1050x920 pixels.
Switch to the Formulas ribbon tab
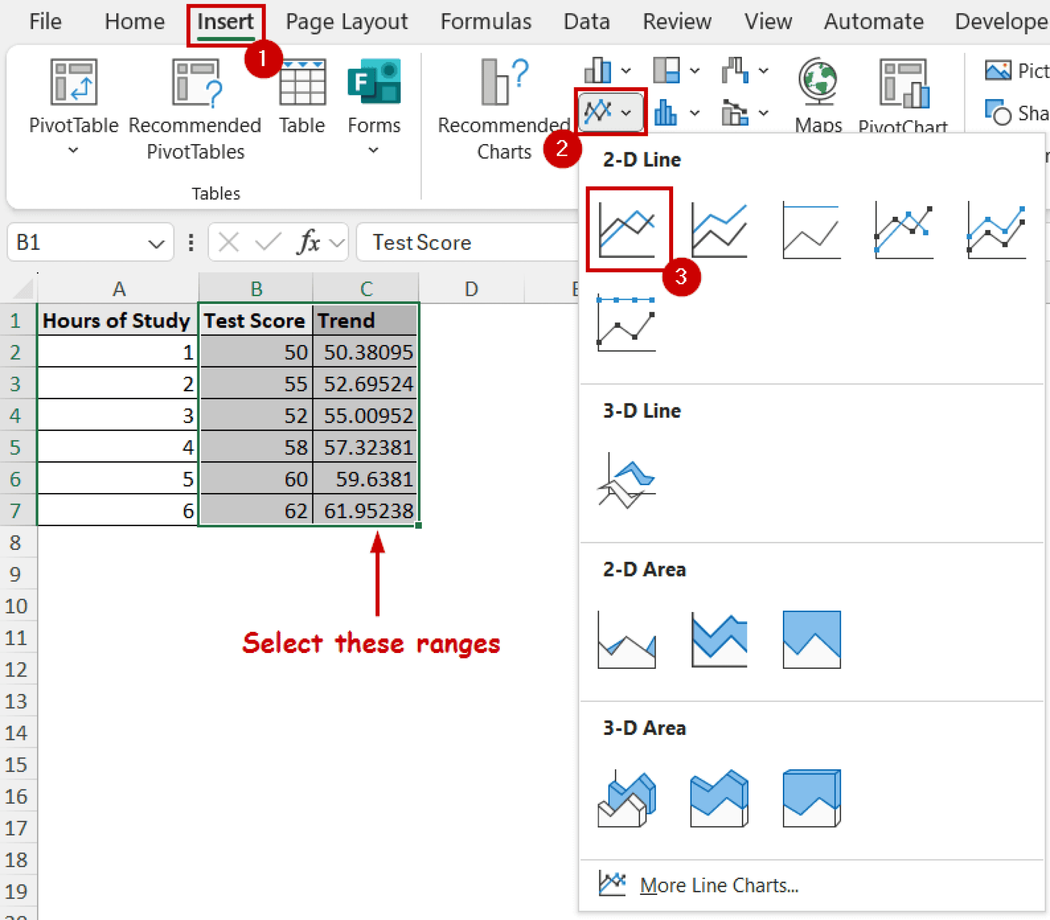[486, 22]
